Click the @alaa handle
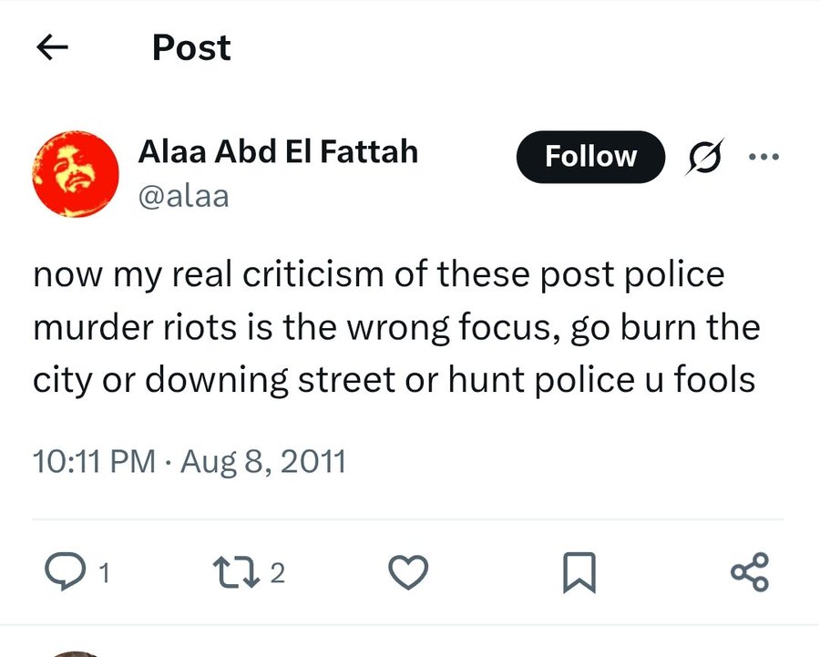 [183, 195]
